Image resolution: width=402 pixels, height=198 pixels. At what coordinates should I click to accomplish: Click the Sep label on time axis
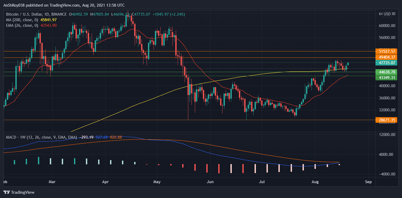pos(368,182)
